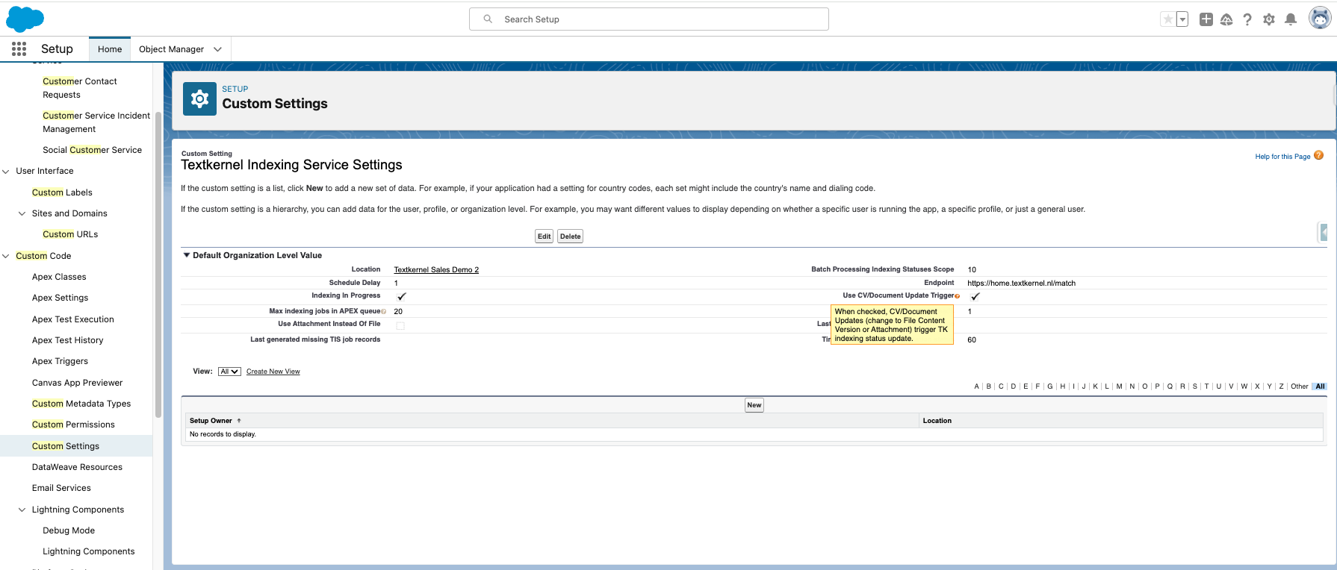This screenshot has width=1337, height=570.
Task: Collapse the Lightning Components section
Action: [x=22, y=510]
